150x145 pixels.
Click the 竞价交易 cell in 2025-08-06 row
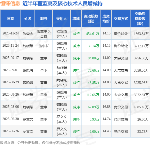(x=121, y=107)
